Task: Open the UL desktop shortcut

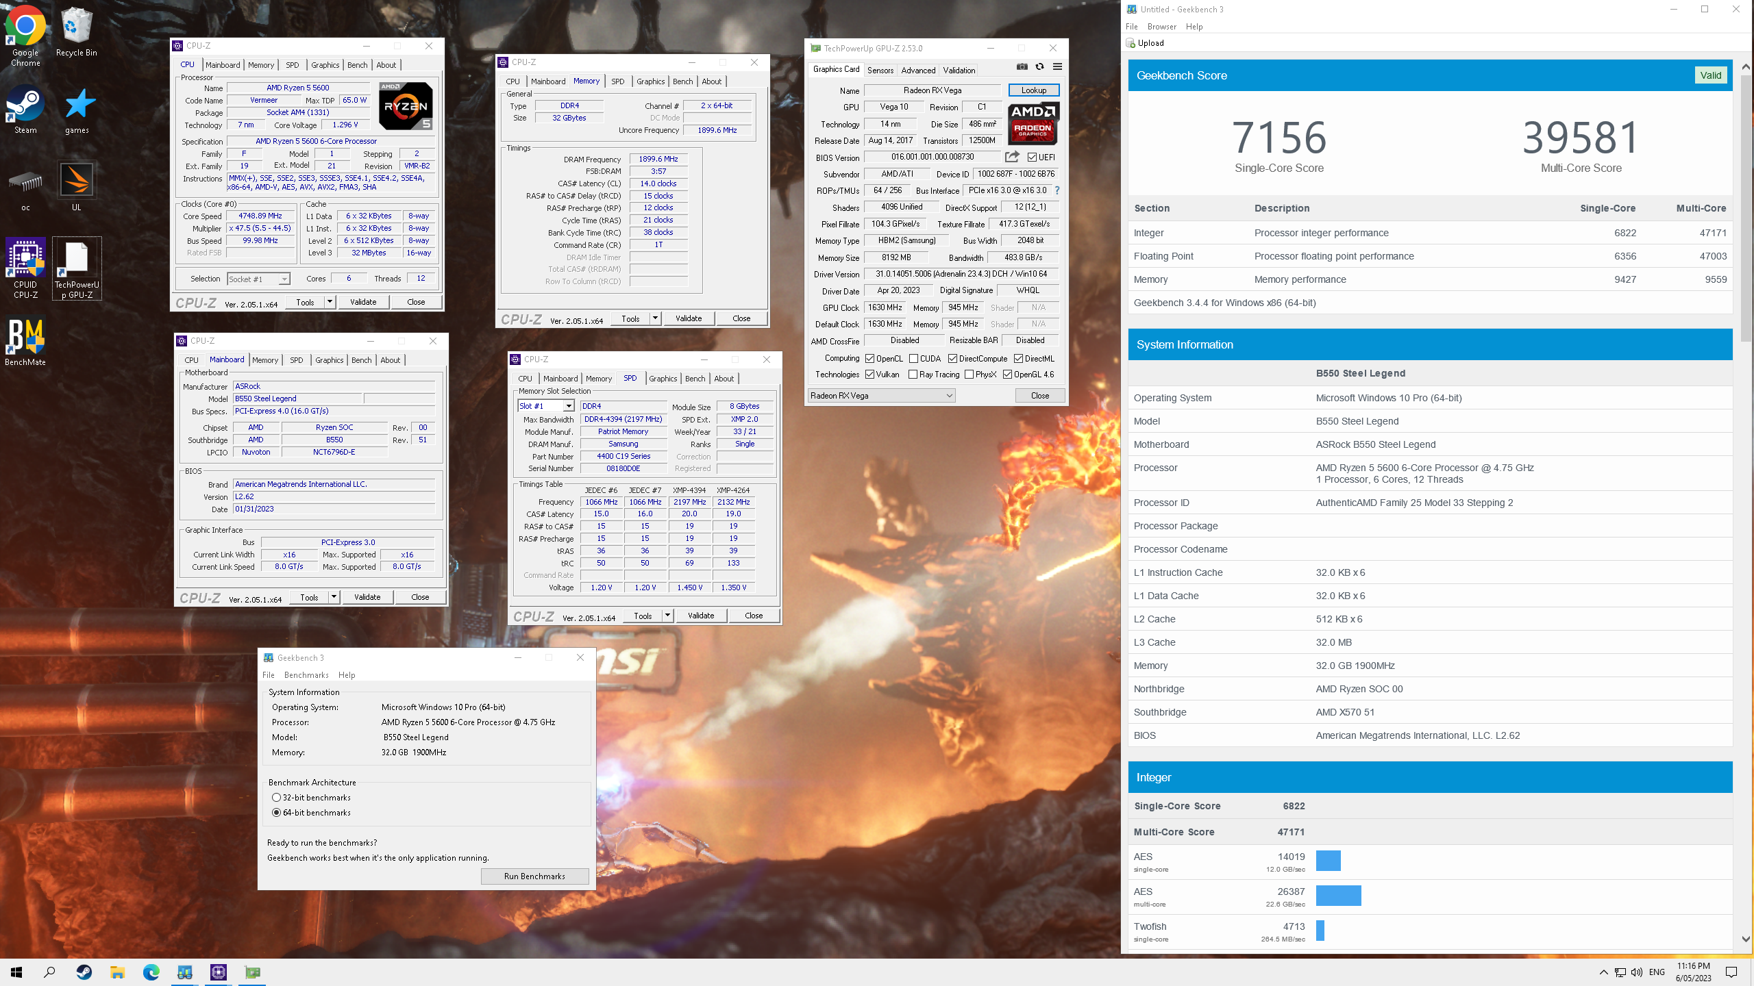Action: (x=77, y=187)
